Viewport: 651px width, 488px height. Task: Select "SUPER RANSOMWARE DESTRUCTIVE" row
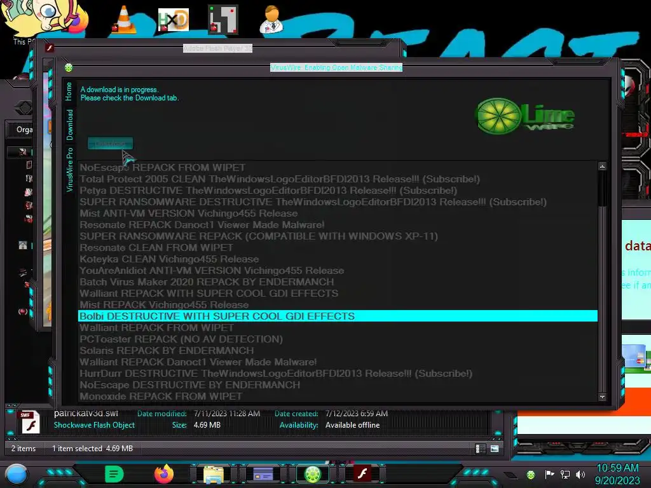click(338, 202)
